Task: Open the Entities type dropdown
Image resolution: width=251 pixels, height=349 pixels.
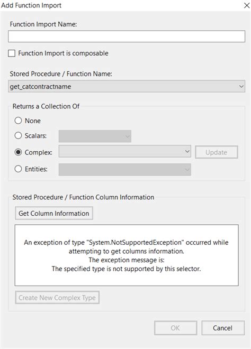Action: pyautogui.click(x=124, y=170)
